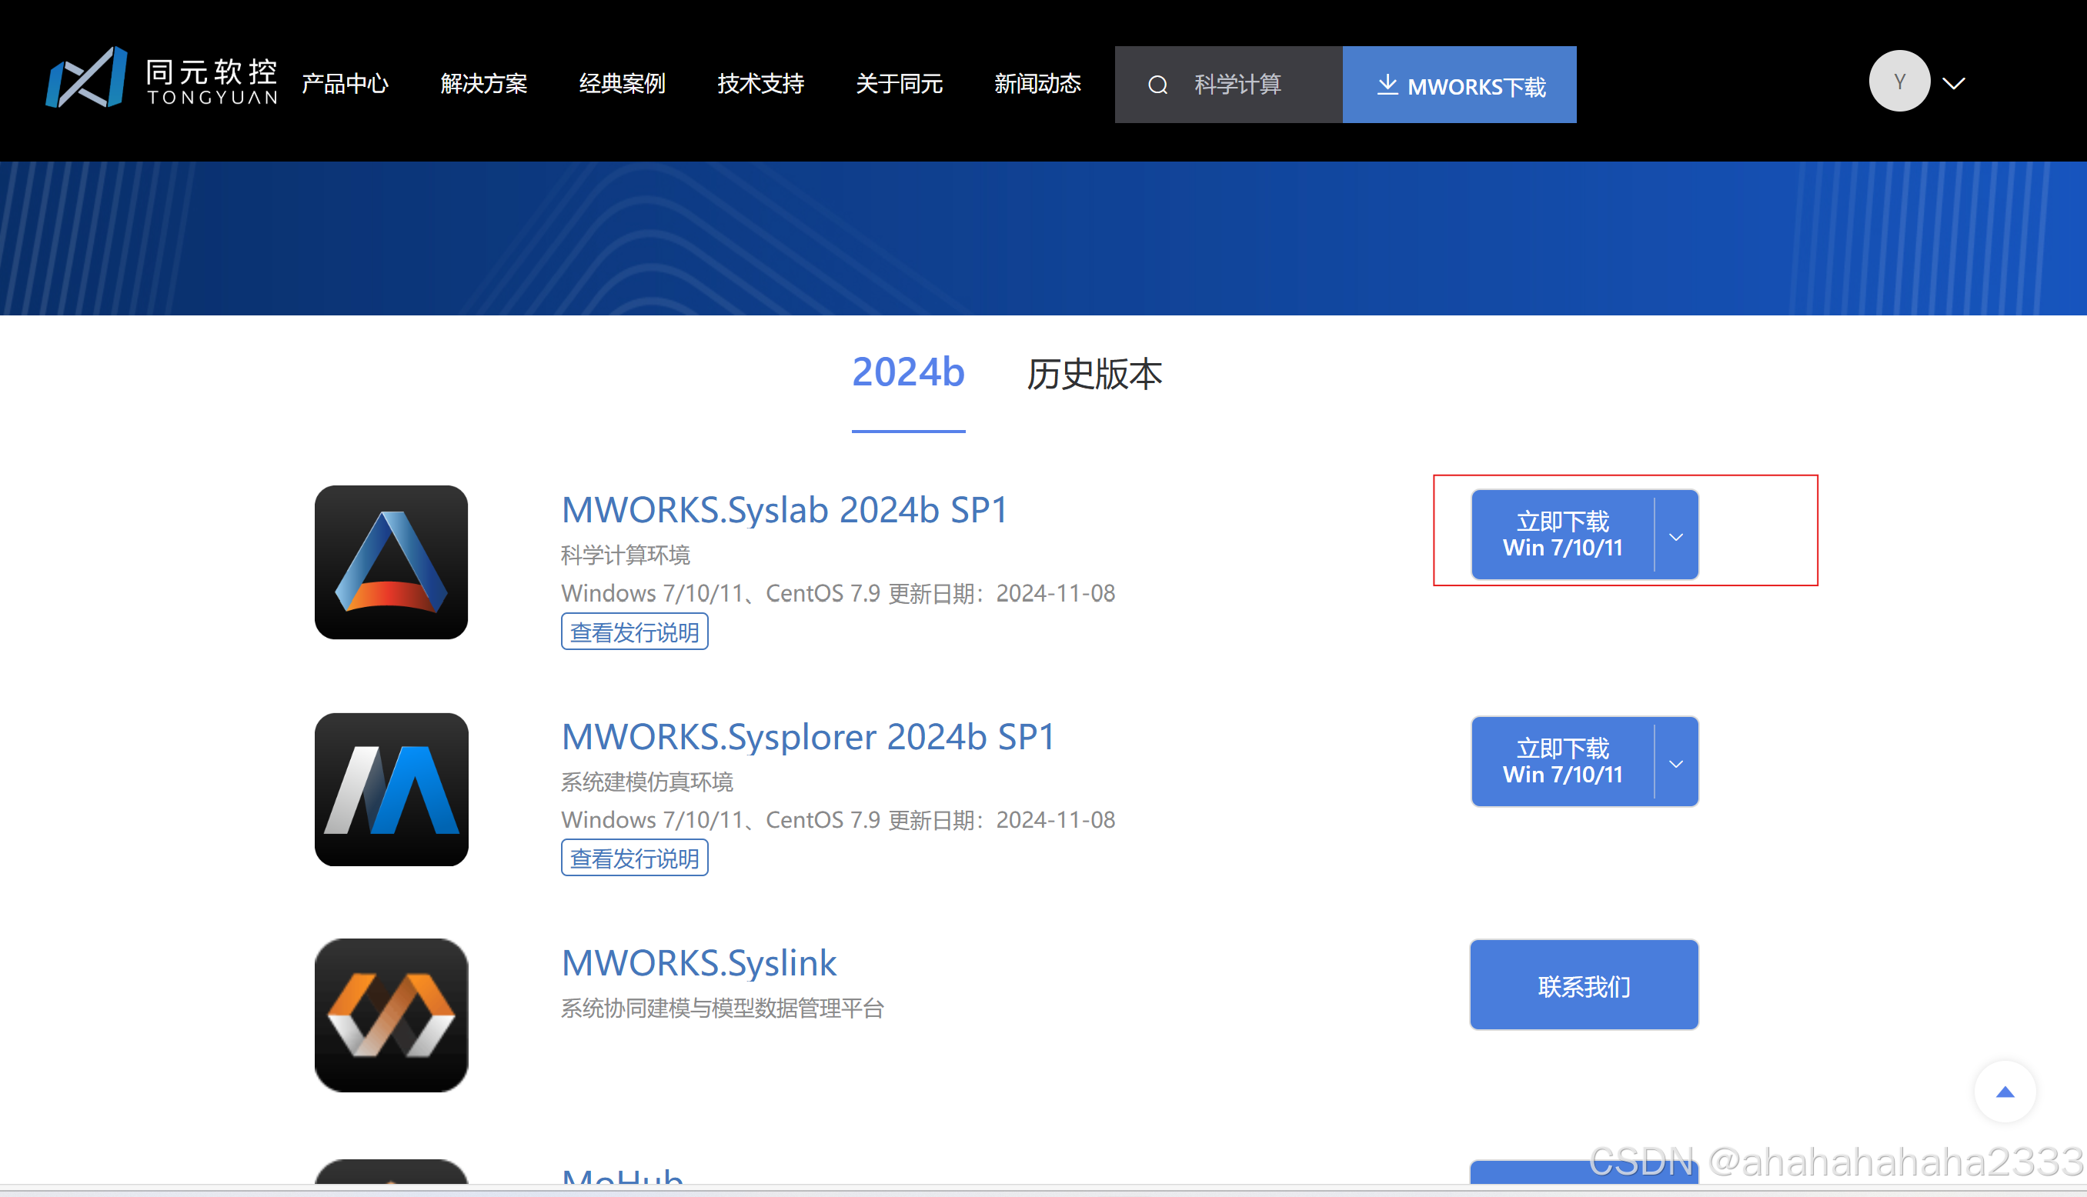This screenshot has width=2087, height=1197.
Task: View Syslab release notes 查看发行说明
Action: tap(634, 632)
